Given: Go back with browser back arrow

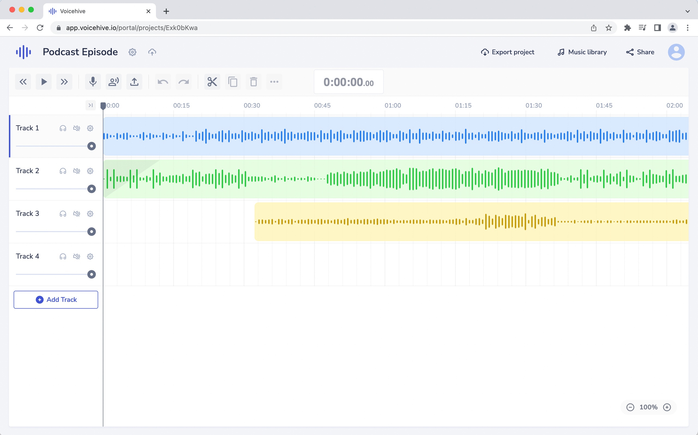Looking at the screenshot, I should pyautogui.click(x=10, y=28).
